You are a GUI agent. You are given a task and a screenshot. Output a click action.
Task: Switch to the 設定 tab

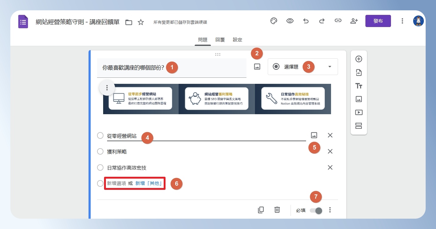(237, 40)
